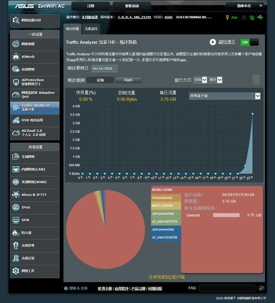
Task: Play the 说明演示 demo video icon
Action: coord(213,42)
